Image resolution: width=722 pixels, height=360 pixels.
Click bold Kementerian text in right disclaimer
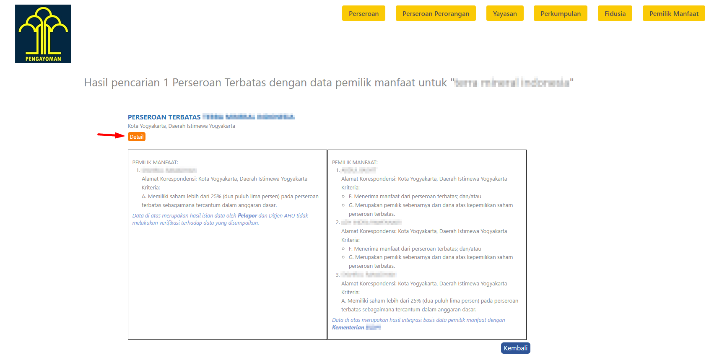pyautogui.click(x=348, y=328)
